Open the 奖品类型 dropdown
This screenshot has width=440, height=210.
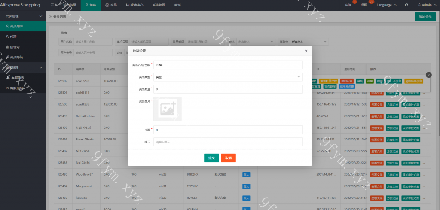click(228, 77)
